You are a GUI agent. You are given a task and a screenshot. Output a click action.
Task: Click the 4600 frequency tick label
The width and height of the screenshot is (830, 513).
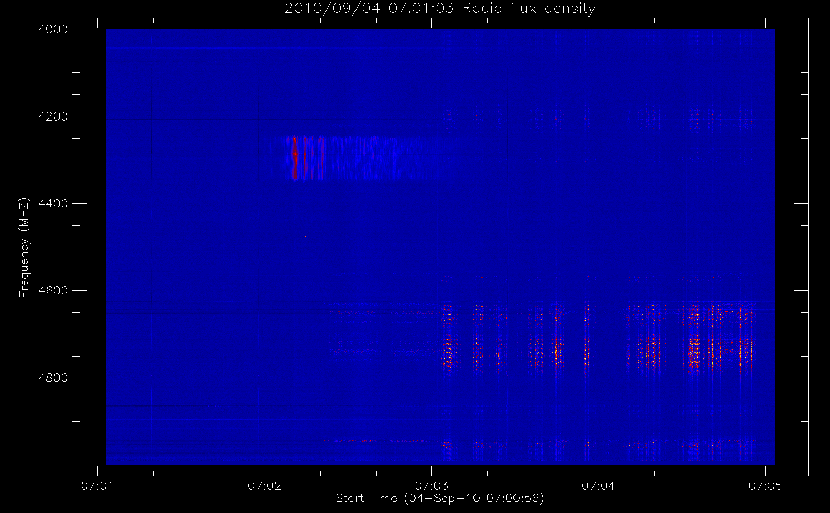coord(53,291)
